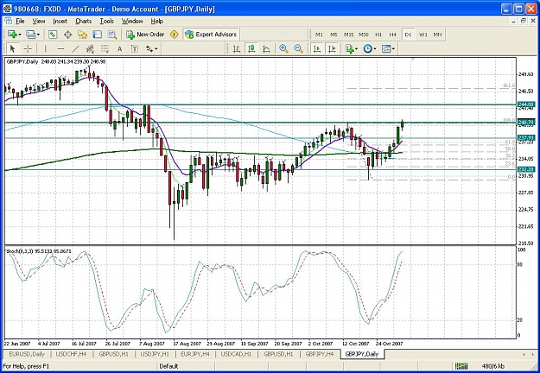Open the Help menu

click(156, 21)
